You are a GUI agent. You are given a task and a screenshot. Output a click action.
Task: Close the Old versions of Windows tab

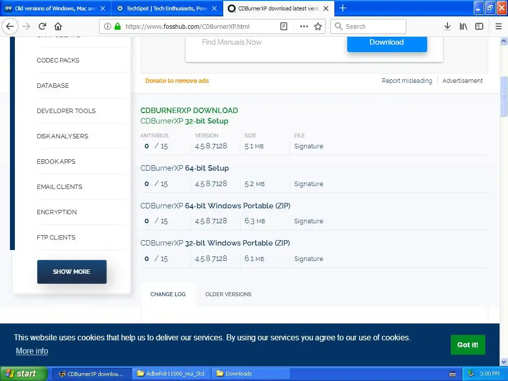click(x=102, y=8)
